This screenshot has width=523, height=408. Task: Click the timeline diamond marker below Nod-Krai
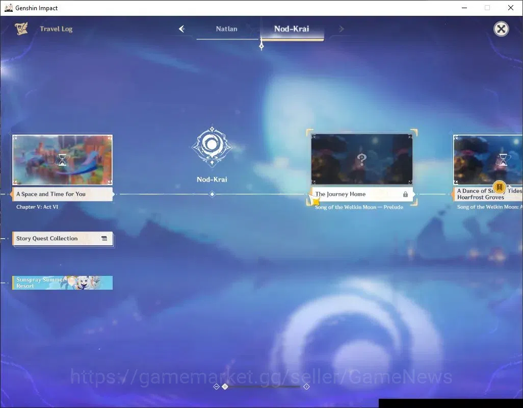[212, 194]
